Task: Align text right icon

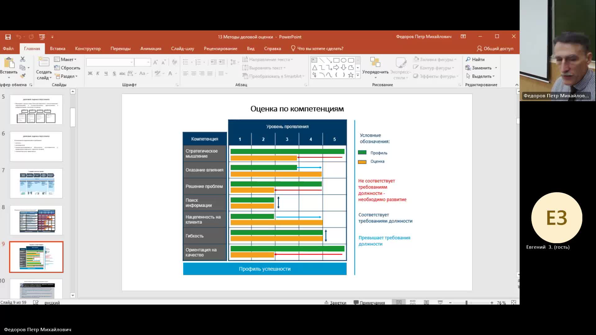Action: point(202,74)
